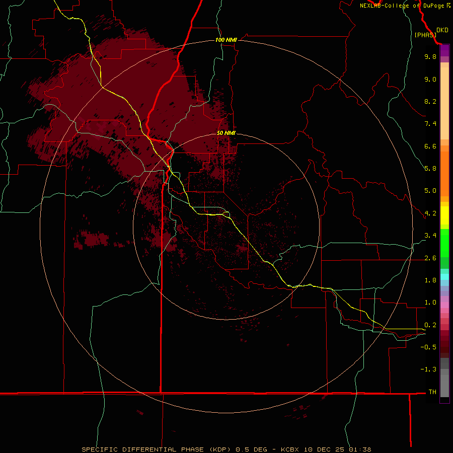The width and height of the screenshot is (453, 453).
Task: Click the 5.0 legend value
Action: 430,191
